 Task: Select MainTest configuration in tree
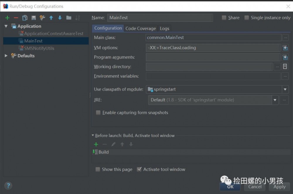point(46,41)
